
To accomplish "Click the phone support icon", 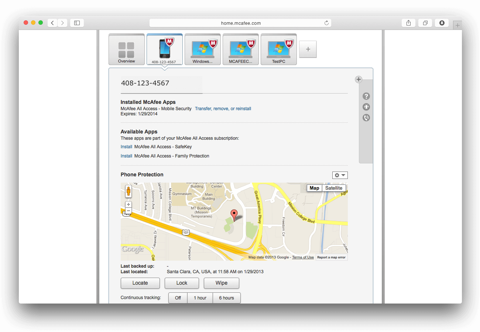I will pos(366,118).
